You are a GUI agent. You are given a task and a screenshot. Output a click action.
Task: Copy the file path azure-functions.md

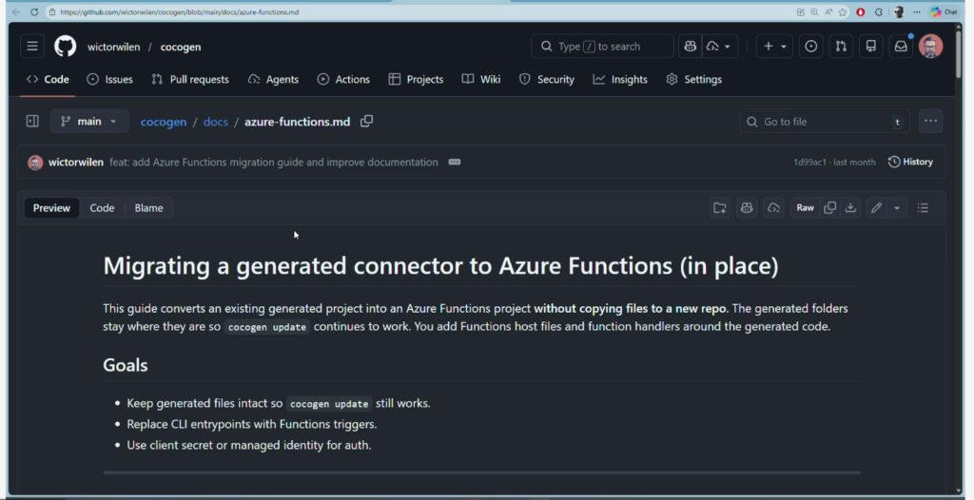point(367,122)
